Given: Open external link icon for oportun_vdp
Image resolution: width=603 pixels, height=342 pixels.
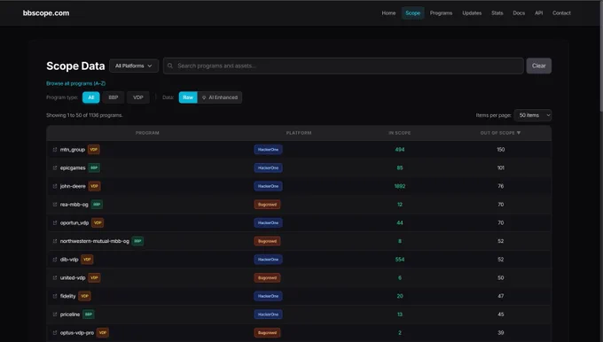Looking at the screenshot, I should (55, 223).
